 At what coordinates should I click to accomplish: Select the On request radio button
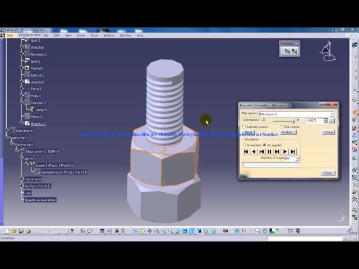coord(264,145)
